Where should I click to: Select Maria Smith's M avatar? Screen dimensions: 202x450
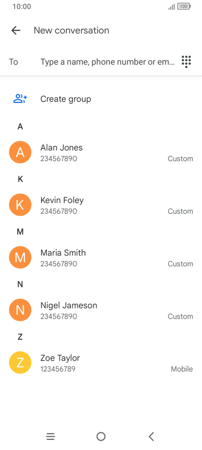[20, 258]
